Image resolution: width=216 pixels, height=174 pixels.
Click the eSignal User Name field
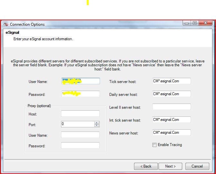(x=81, y=81)
